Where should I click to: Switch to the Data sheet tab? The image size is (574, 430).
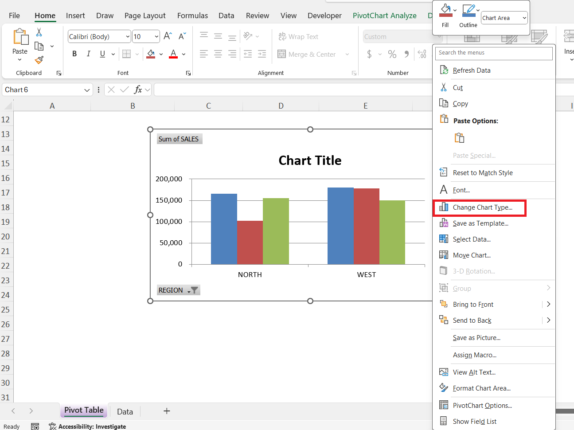click(125, 411)
